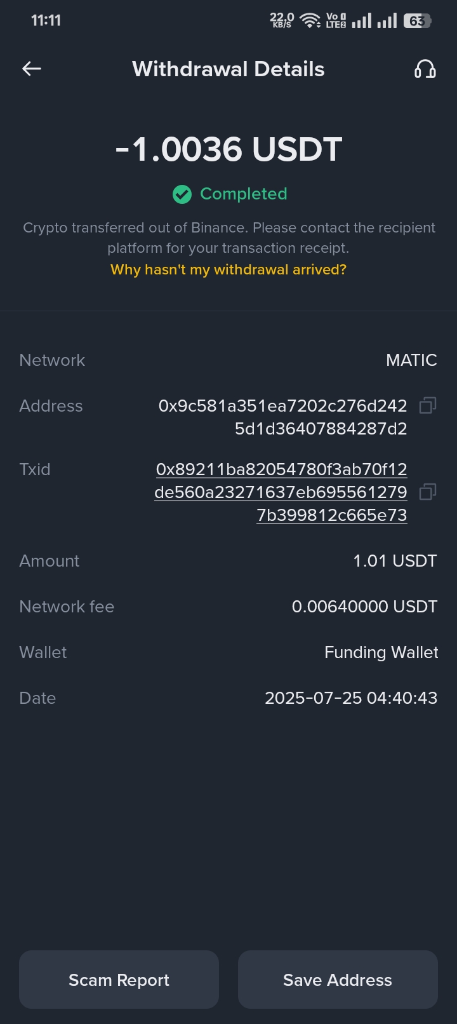Copy the Txid icon
Image resolution: width=457 pixels, height=1024 pixels.
[428, 492]
